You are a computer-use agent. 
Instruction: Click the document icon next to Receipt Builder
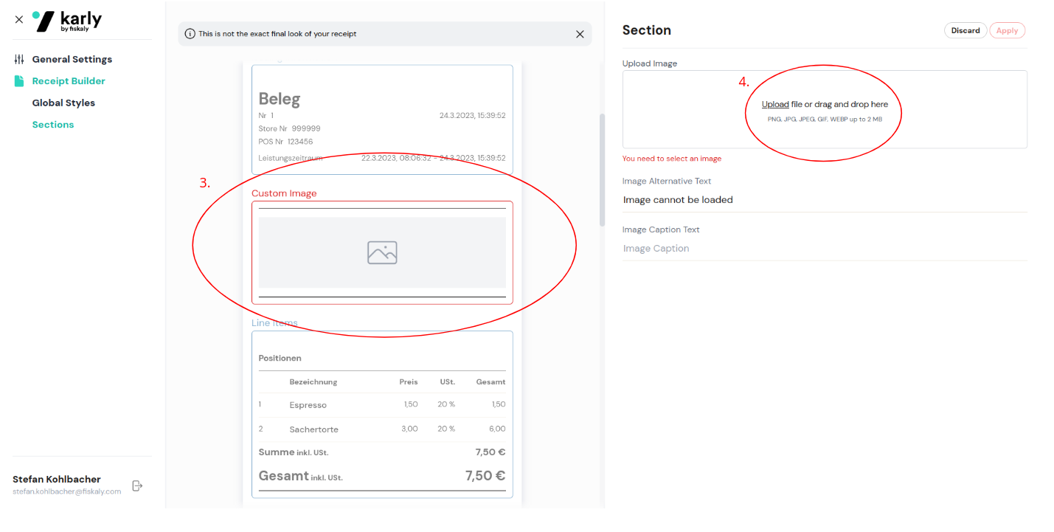(x=18, y=80)
